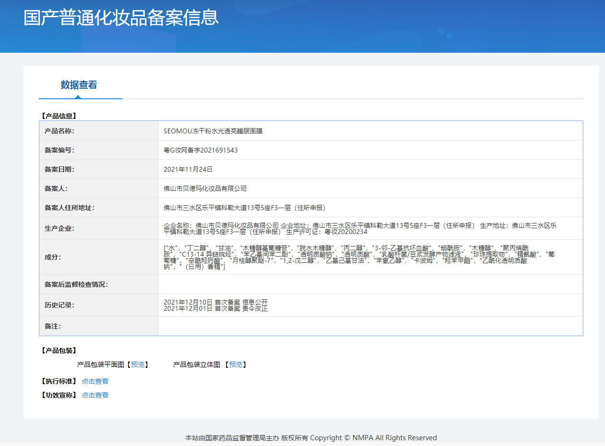This screenshot has height=446, width=605.
Task: Click the 产品名称 row label
Action: tap(59, 131)
